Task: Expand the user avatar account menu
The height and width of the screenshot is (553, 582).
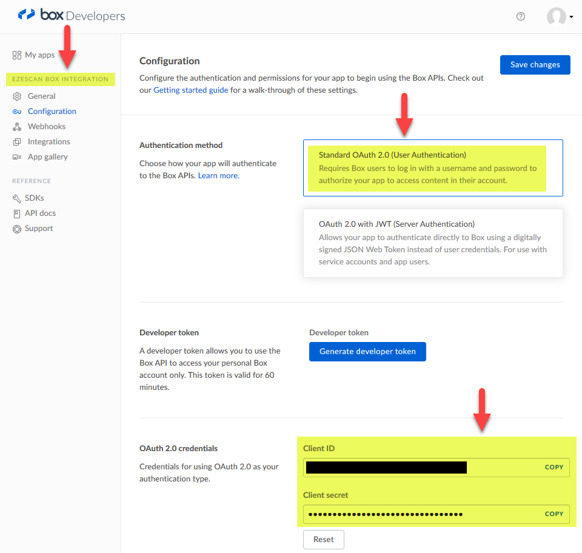Action: click(x=560, y=17)
